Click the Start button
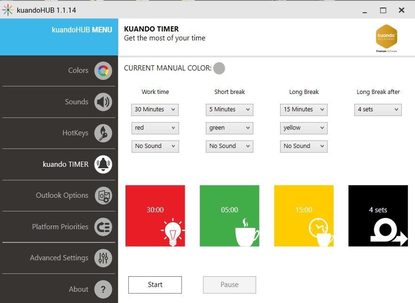415x303 pixels. coord(155,285)
